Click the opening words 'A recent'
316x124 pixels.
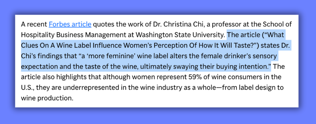tap(34, 24)
